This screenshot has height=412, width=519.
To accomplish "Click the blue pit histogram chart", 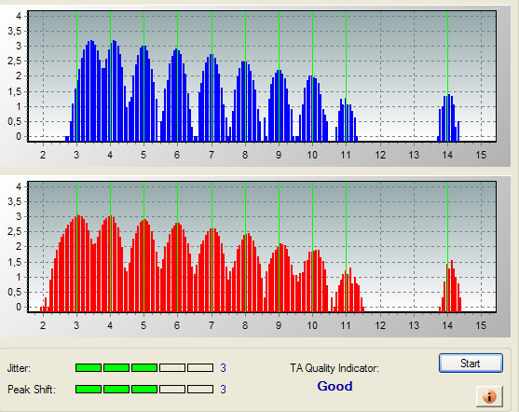I will click(x=262, y=76).
